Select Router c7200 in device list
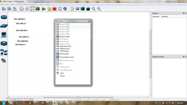 point(73,37)
